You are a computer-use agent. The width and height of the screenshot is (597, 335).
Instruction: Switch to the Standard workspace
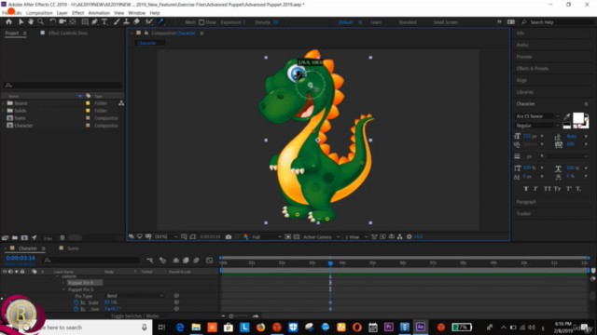click(x=408, y=22)
